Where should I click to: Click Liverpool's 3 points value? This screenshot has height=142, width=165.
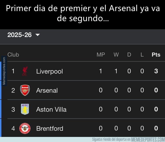[156, 71]
